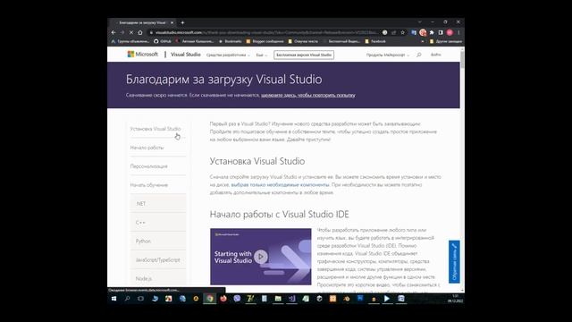Select the Node.js sidebar item
The image size is (572, 322).
coord(157,278)
